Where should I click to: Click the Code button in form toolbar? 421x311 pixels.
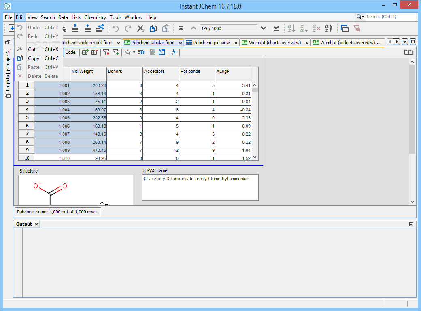[70, 52]
